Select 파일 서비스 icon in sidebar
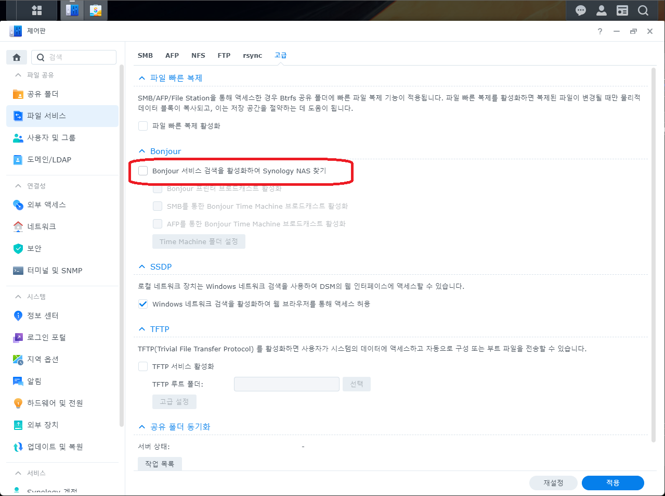 [18, 116]
